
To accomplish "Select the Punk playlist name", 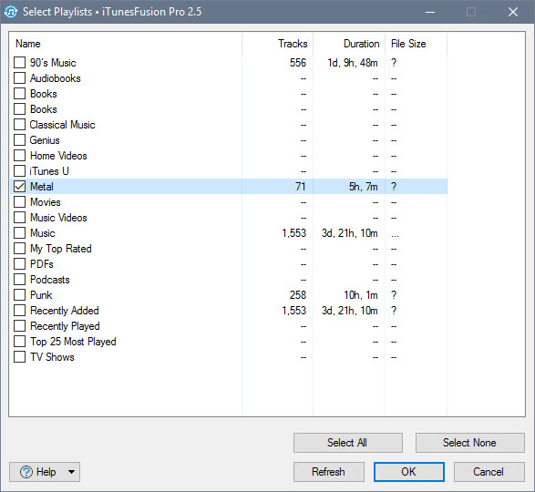I will click(41, 295).
